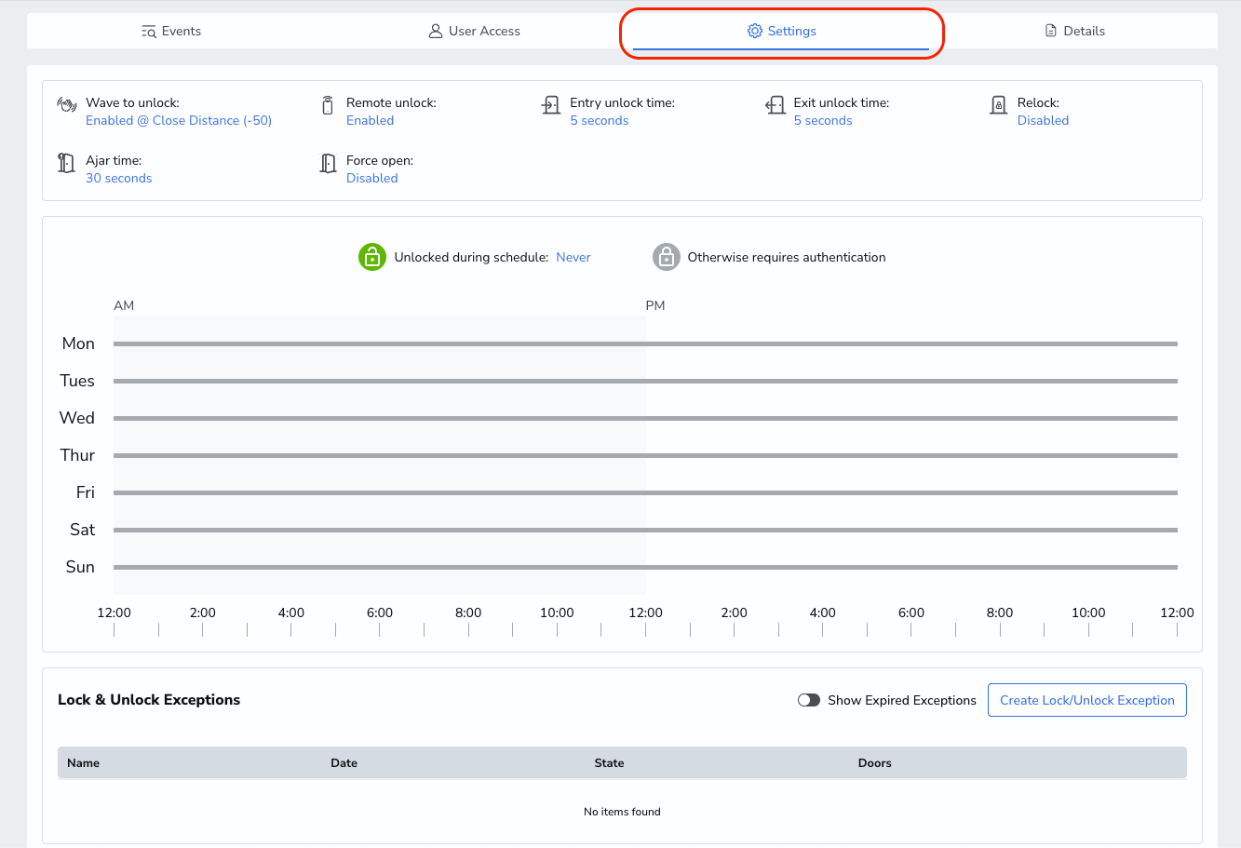Select the Settings tab
Viewport: 1241px width, 848px height.
(781, 31)
